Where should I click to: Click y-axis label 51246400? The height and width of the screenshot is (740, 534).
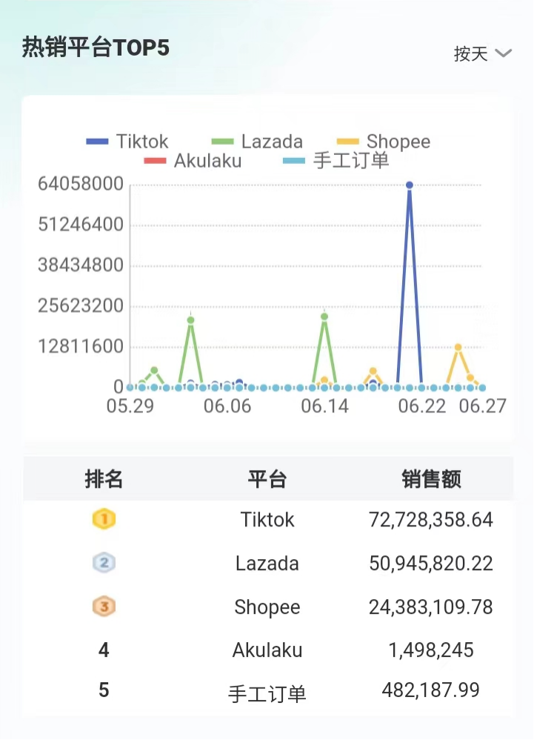81,224
